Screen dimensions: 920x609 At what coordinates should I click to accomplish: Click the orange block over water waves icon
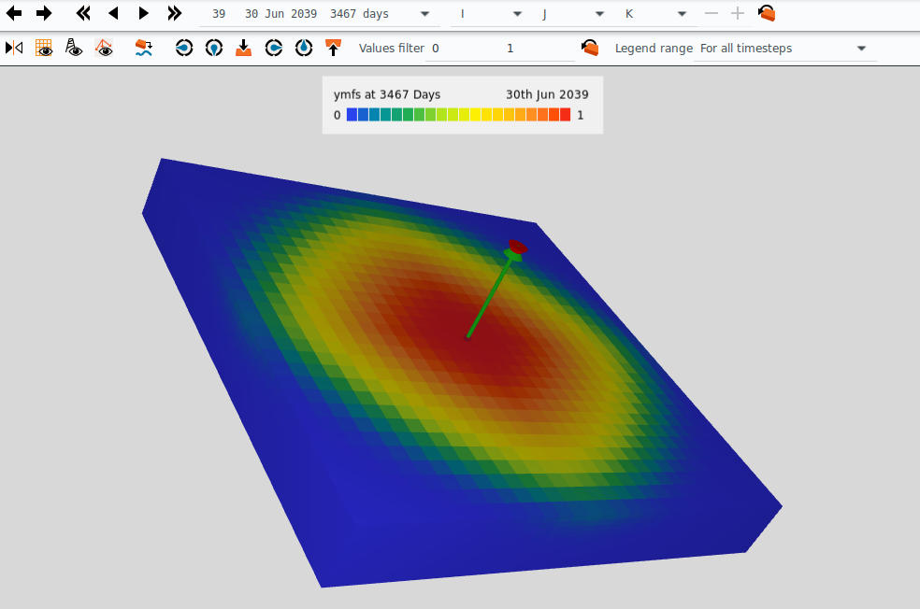coord(144,48)
